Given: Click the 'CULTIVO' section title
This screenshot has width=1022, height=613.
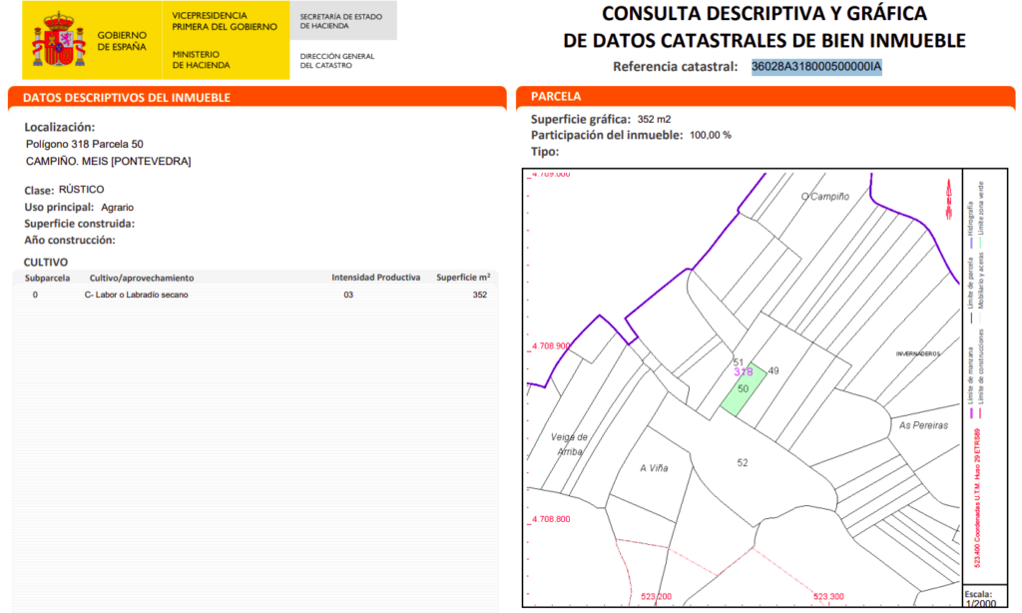Looking at the screenshot, I should [46, 263].
